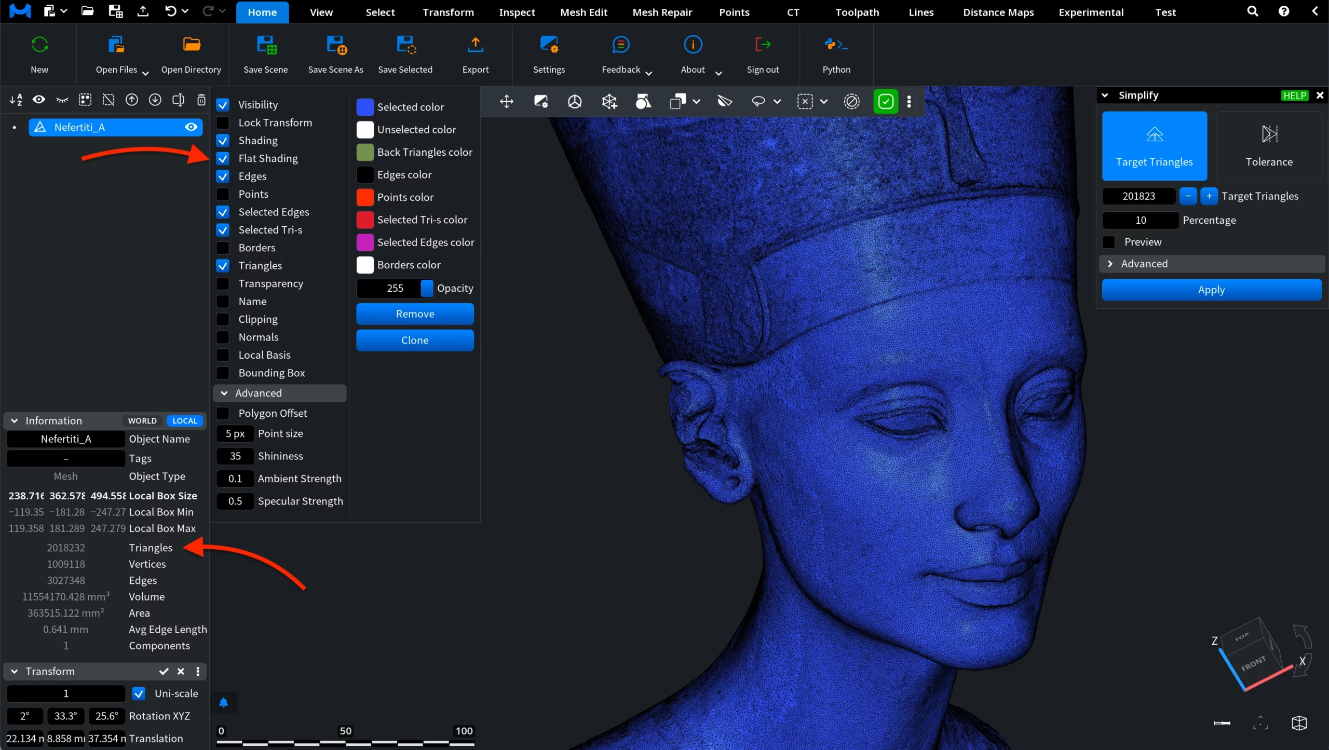
Task: Switch Information to WORLD coordinates
Action: [x=142, y=420]
